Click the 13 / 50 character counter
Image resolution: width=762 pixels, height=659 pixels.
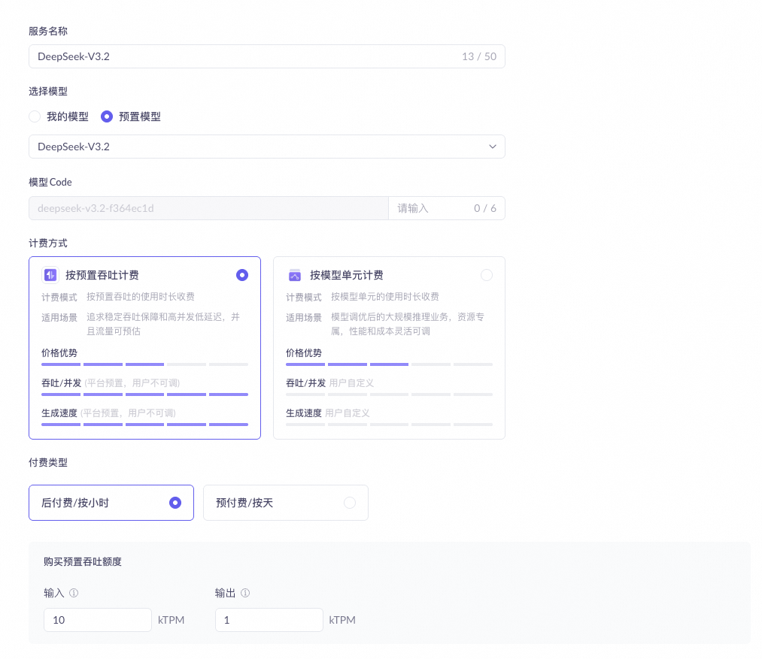(x=479, y=56)
